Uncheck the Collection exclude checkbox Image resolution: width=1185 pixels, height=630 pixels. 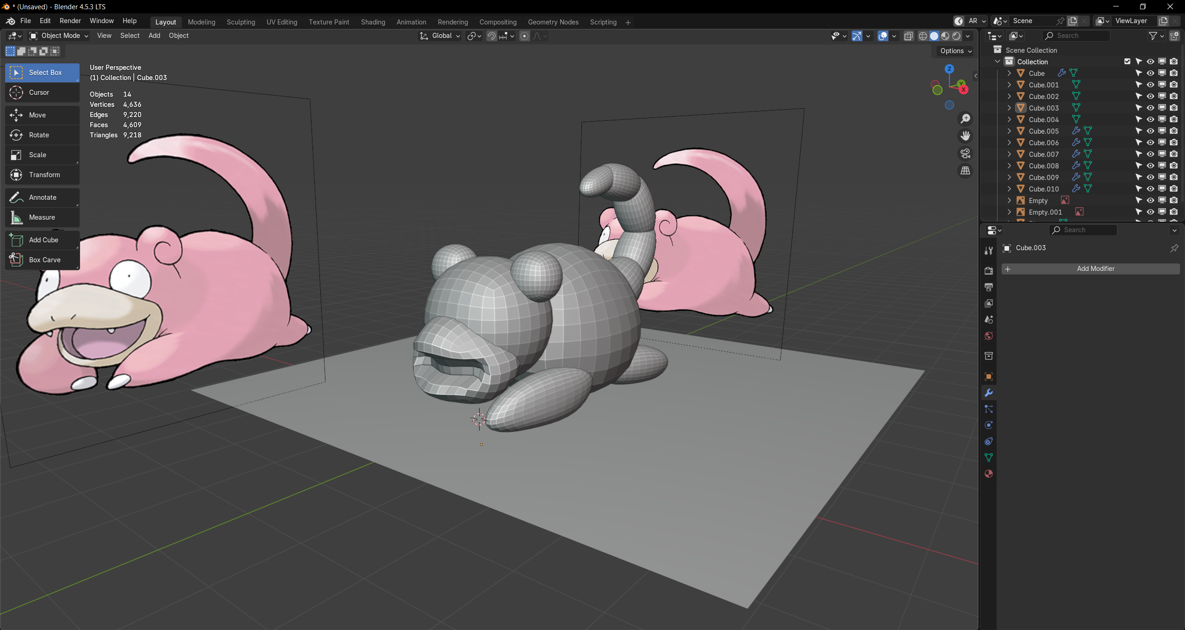pyautogui.click(x=1127, y=62)
